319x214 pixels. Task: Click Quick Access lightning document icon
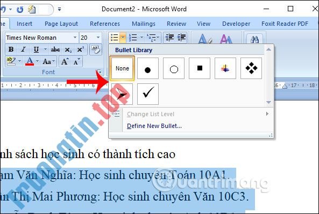32,9
